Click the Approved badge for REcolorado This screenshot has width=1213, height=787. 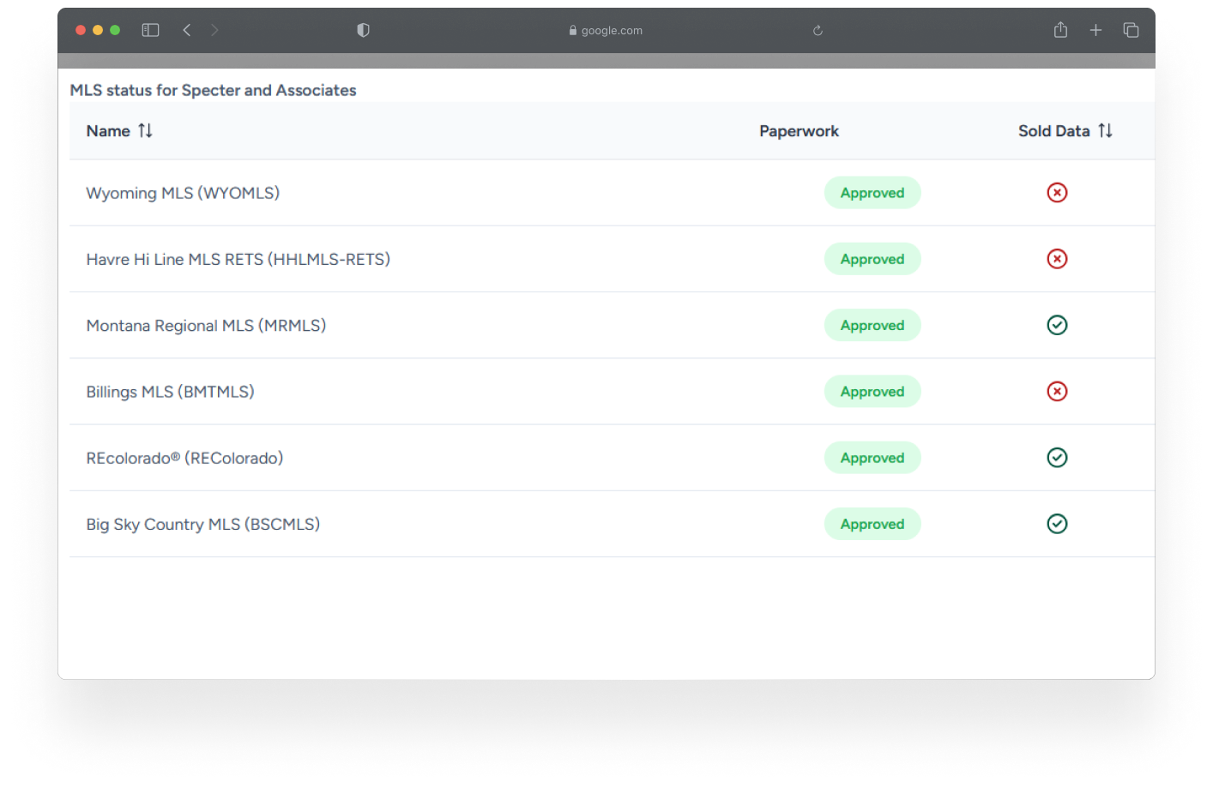click(872, 458)
